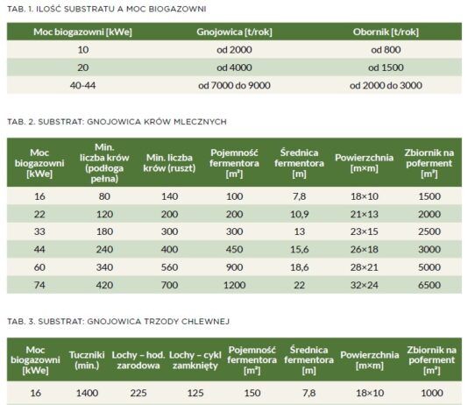Image resolution: width=468 pixels, height=405 pixels.
Task: Click the '1200' fermenter capacity cell
Action: pos(234,285)
